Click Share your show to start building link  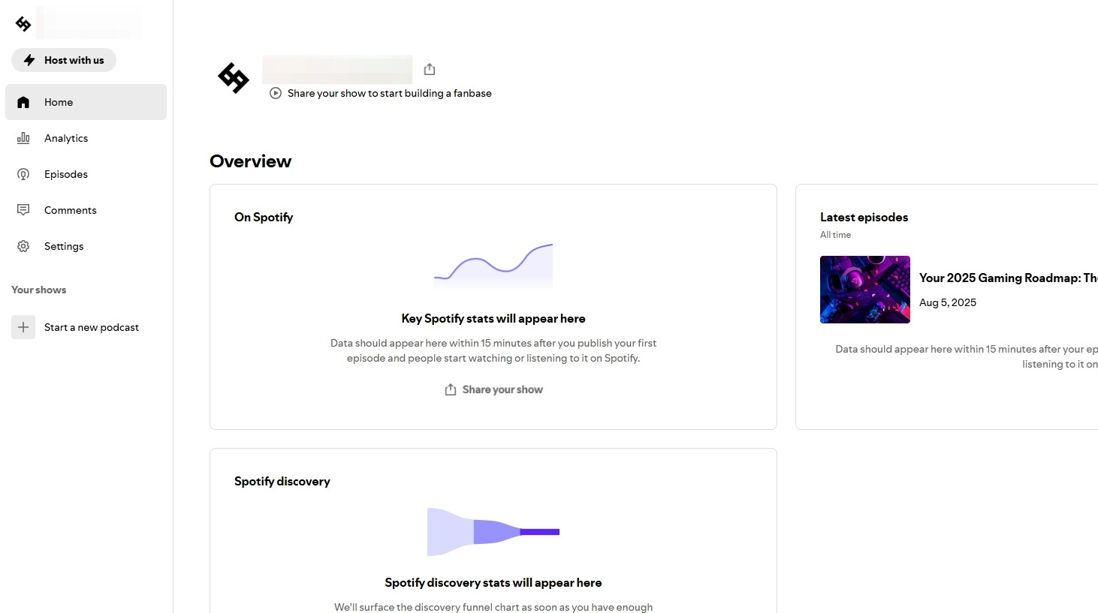(389, 93)
